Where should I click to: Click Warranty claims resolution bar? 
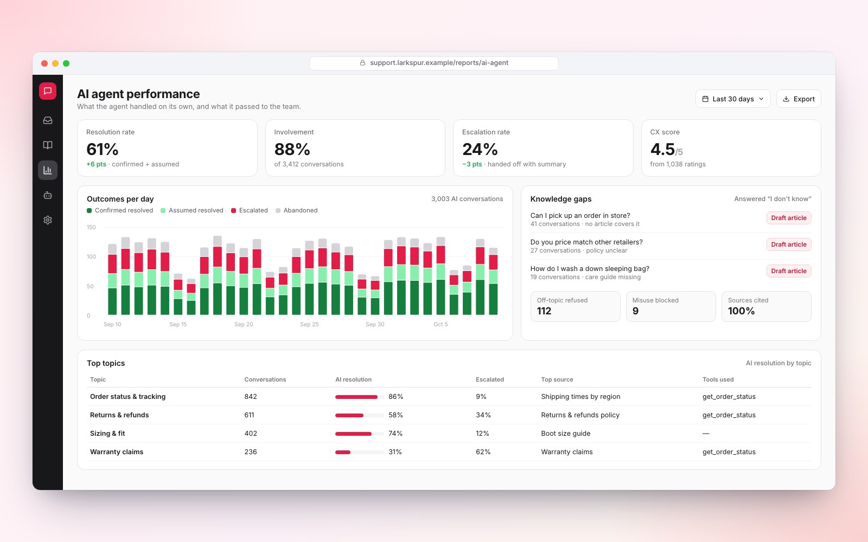pyautogui.click(x=359, y=452)
